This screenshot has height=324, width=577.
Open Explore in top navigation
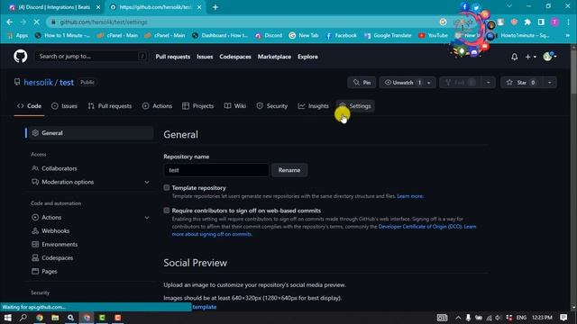307,57
